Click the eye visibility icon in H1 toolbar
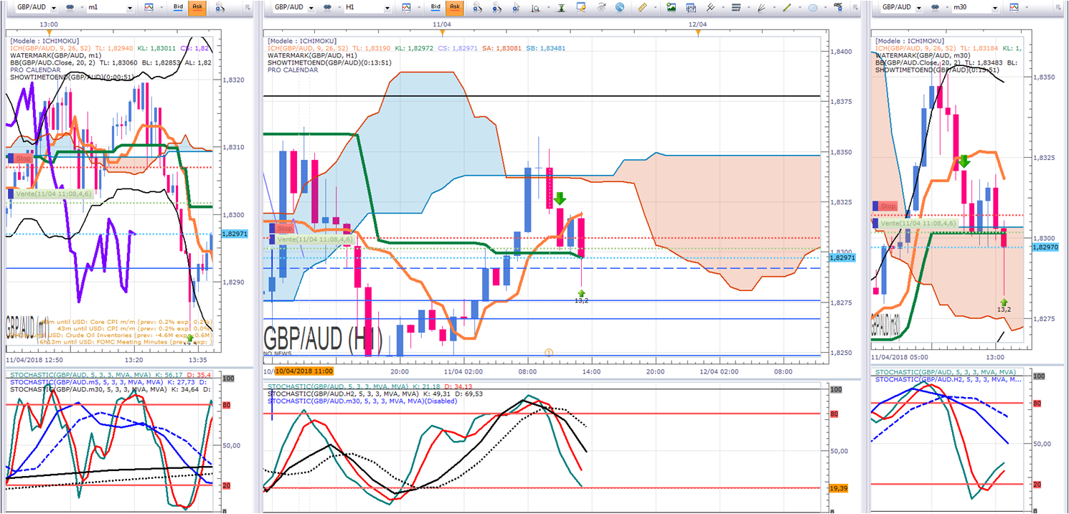Viewport: 1069px width, 514px height. [x=601, y=7]
